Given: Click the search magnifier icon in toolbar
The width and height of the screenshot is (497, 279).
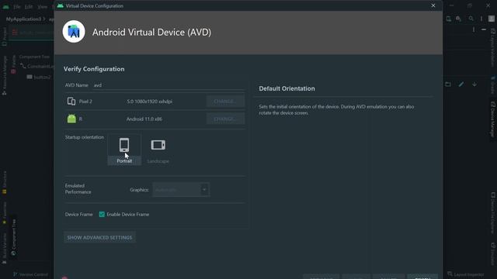Looking at the screenshot, I should pyautogui.click(x=471, y=19).
